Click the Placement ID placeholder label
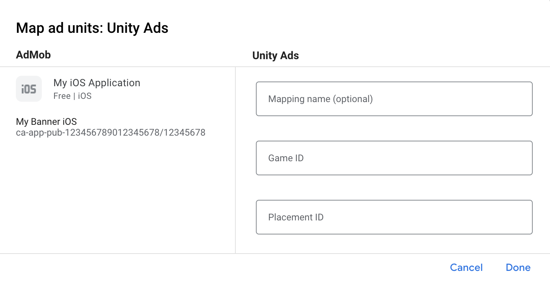Viewport: 550px width, 290px height. tap(296, 217)
